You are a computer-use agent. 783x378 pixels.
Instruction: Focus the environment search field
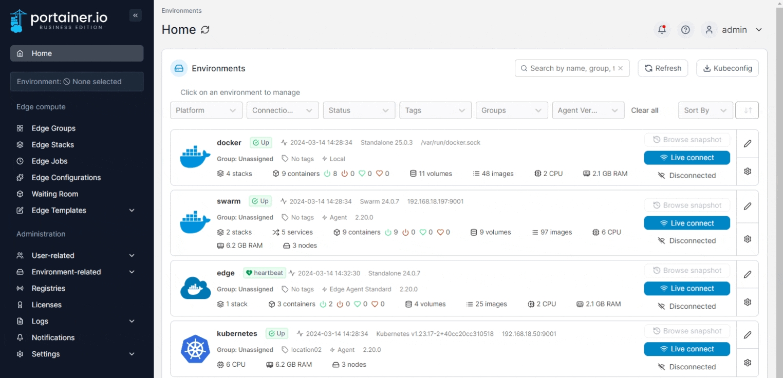coord(572,68)
